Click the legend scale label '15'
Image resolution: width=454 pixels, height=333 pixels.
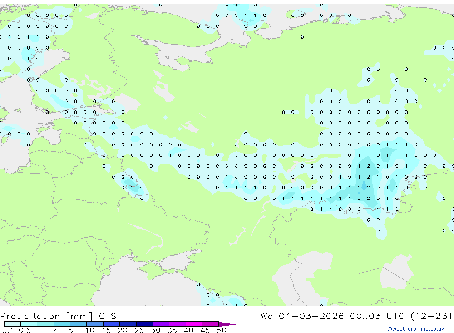pos(106,330)
